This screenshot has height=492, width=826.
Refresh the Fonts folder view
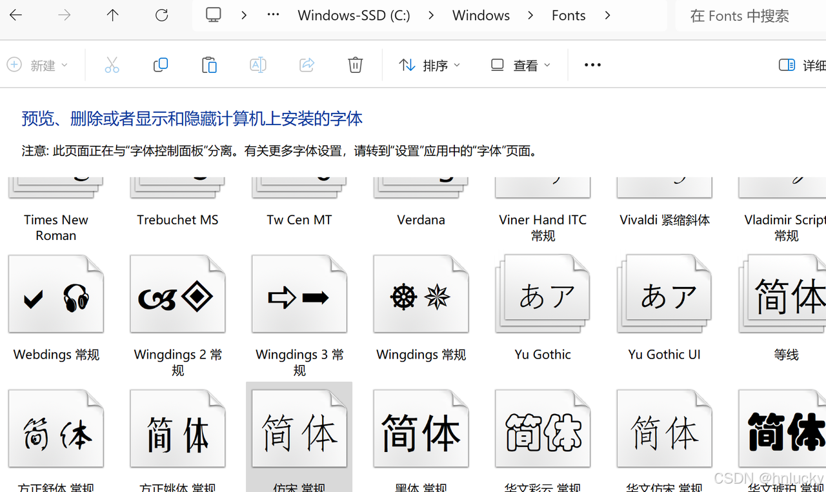tap(161, 15)
